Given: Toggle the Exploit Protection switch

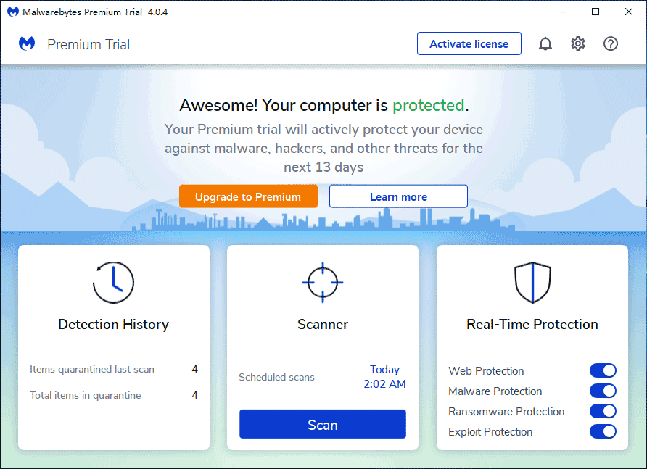Looking at the screenshot, I should [603, 431].
